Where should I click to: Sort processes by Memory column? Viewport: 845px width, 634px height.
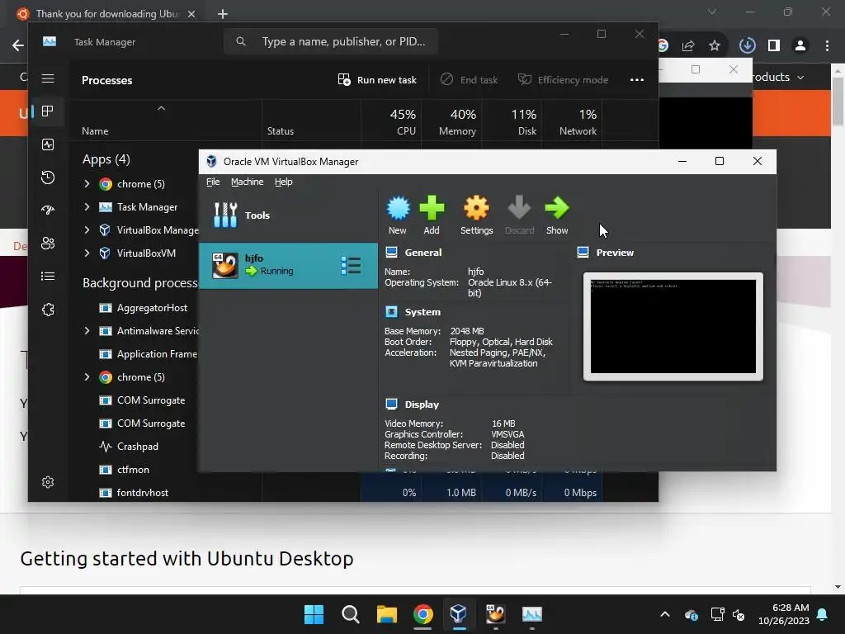pyautogui.click(x=451, y=122)
